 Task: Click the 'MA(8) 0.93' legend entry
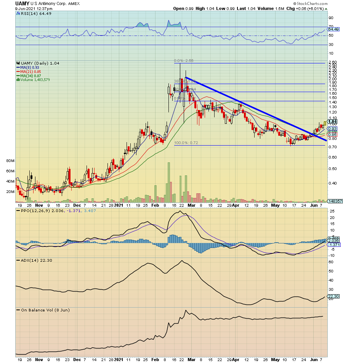pos(28,67)
